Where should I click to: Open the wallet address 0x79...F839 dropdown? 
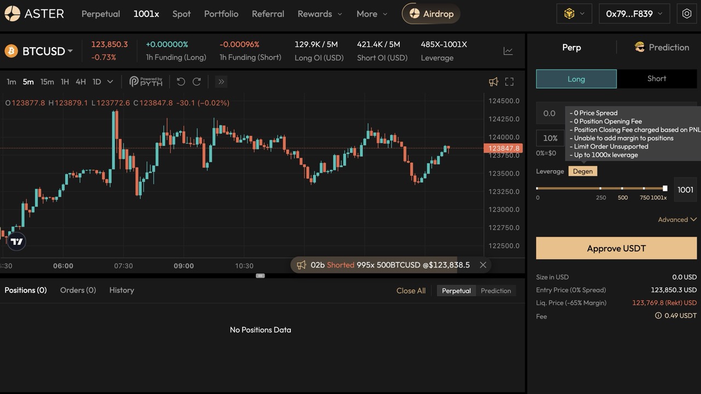click(x=634, y=14)
